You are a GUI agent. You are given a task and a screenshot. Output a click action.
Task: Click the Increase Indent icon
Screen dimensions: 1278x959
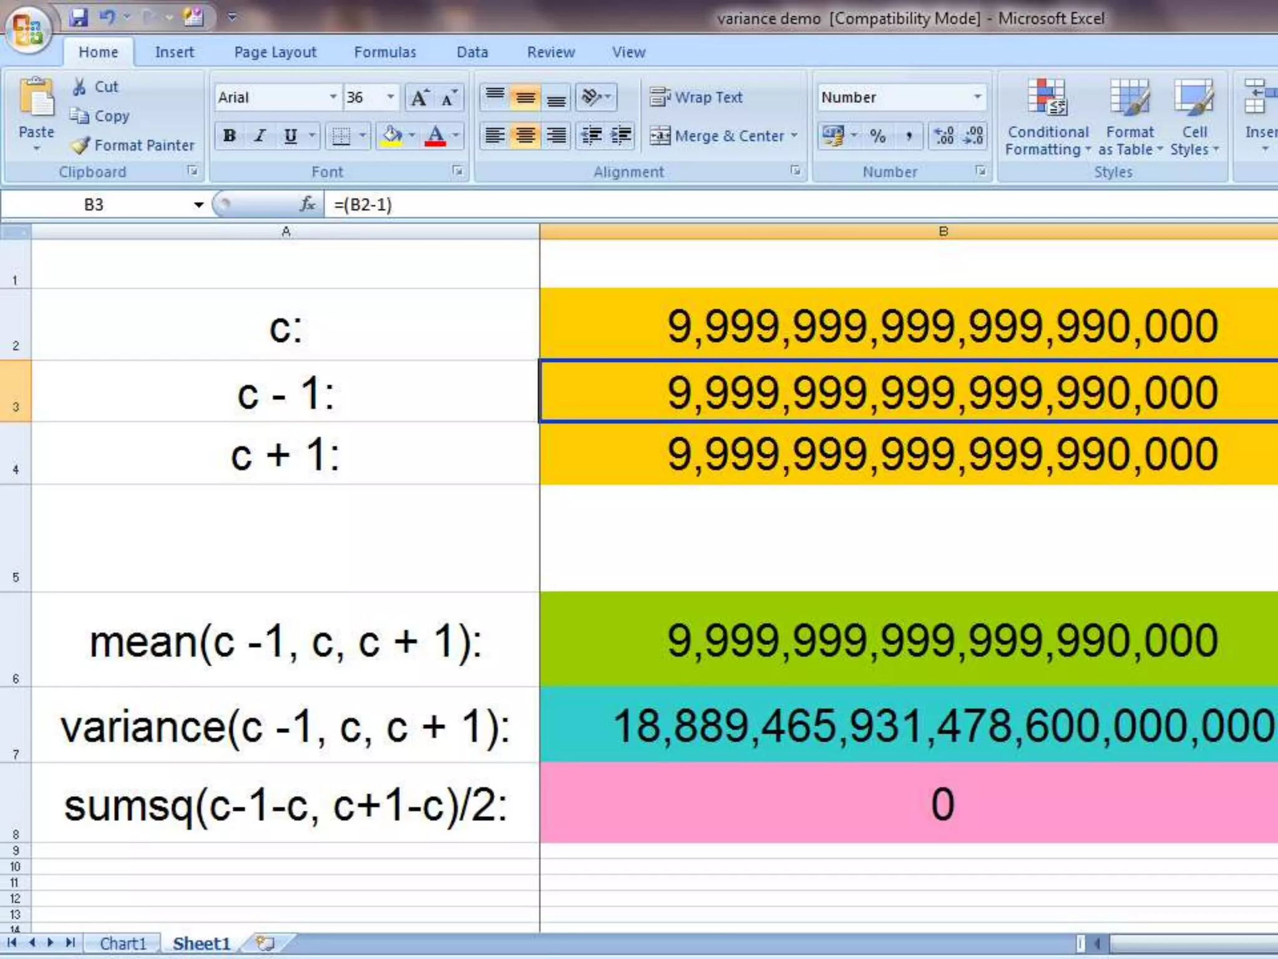(x=621, y=135)
